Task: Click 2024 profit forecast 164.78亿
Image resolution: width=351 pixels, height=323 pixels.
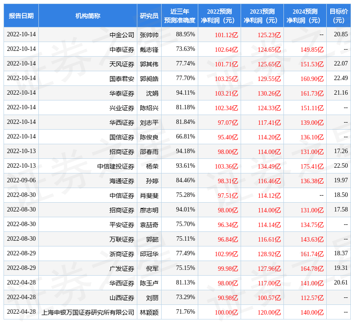Action: [312, 268]
